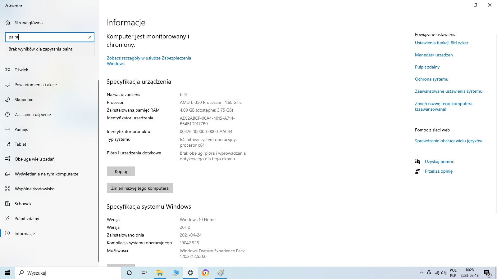Open Wspólne środowisko icon

8,189
